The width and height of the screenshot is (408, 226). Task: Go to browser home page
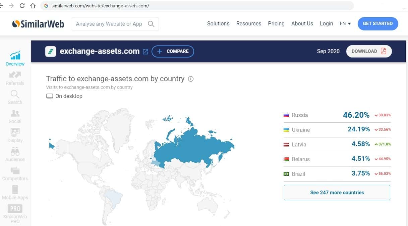33,6
